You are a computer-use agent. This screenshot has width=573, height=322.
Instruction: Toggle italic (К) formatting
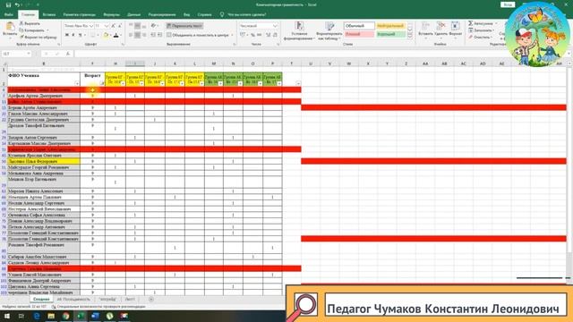coord(73,35)
